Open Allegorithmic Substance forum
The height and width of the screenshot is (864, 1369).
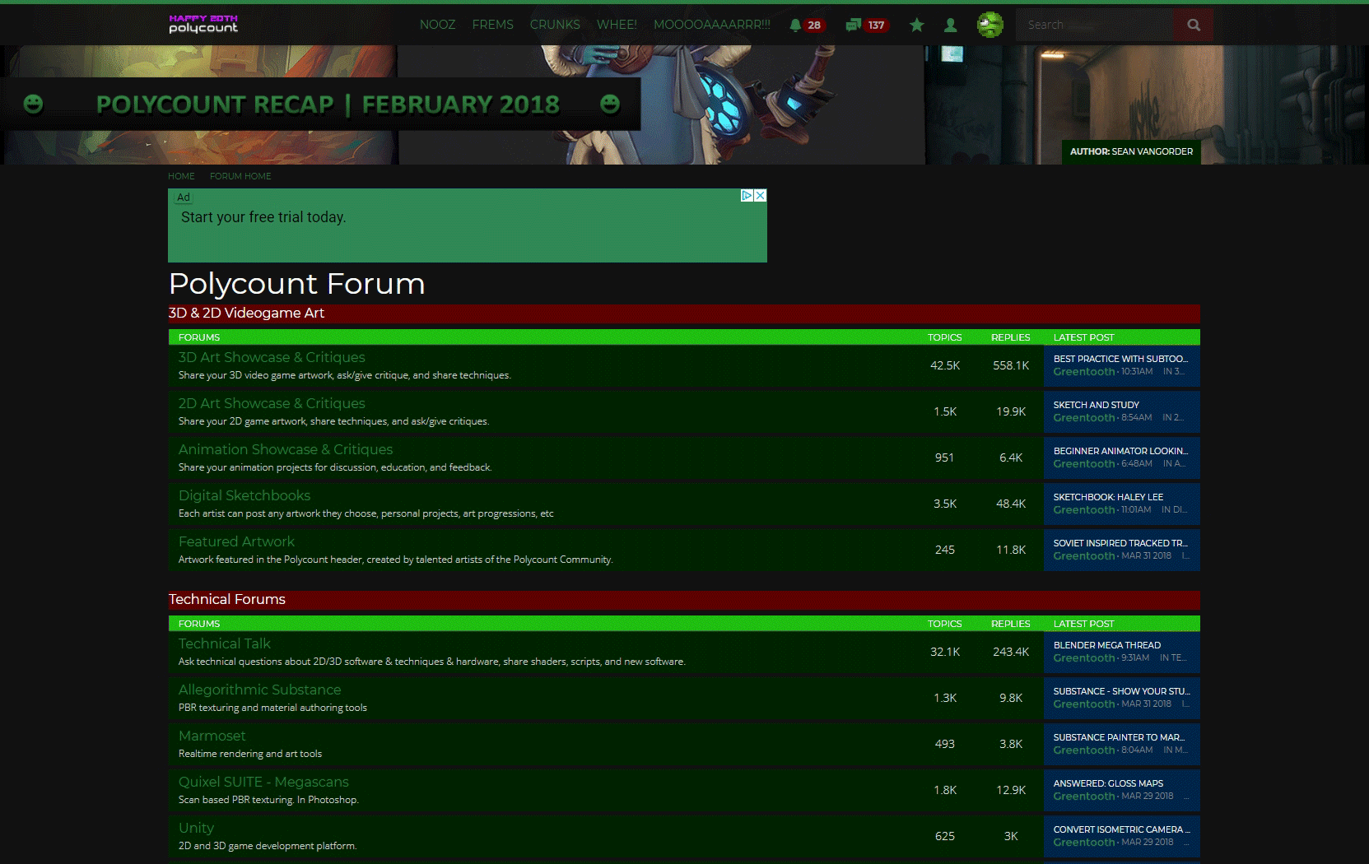pos(259,690)
